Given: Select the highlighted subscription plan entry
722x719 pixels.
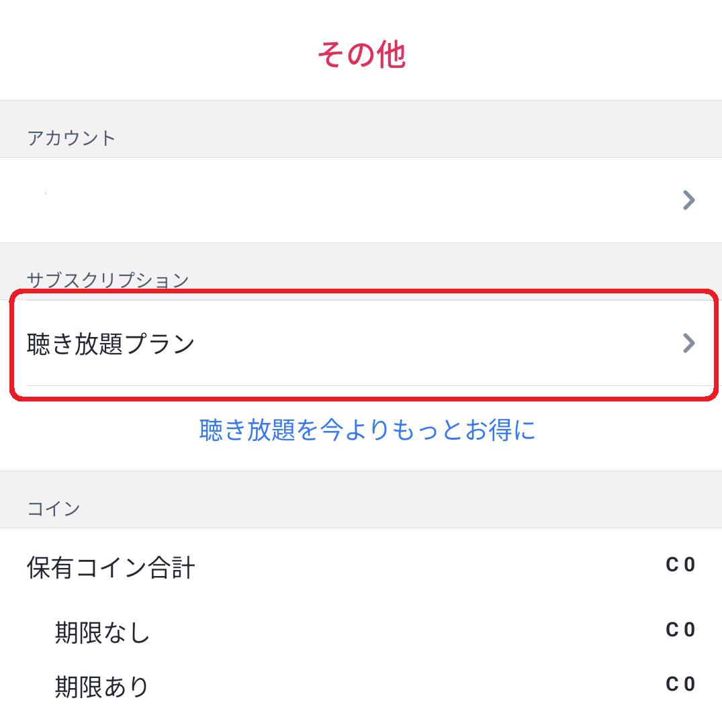Looking at the screenshot, I should [x=361, y=344].
